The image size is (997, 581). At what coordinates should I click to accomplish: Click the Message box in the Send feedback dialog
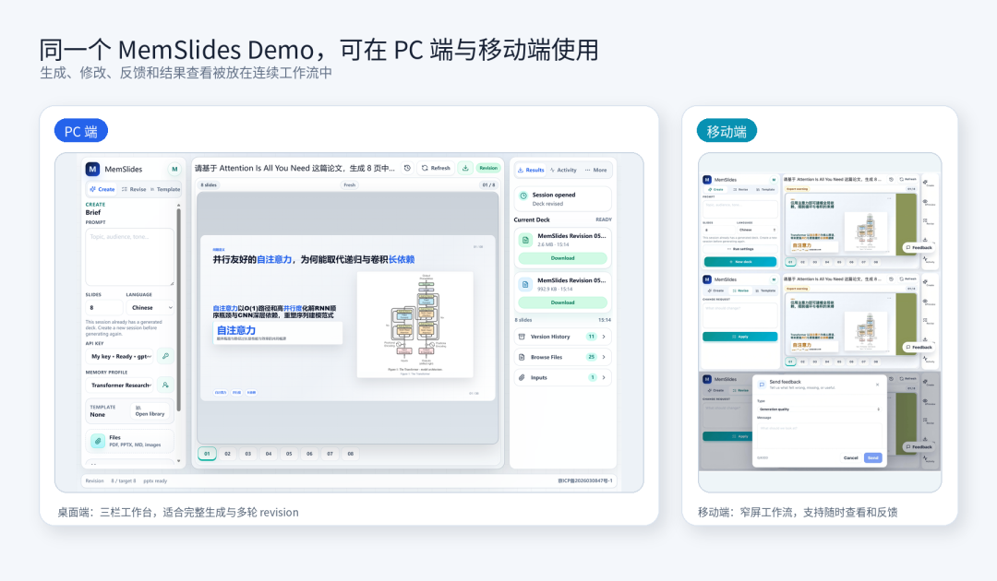click(820, 435)
